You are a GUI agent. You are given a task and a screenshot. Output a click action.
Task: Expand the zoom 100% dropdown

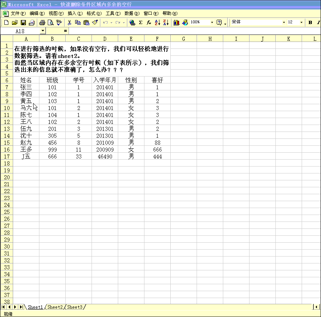pyautogui.click(x=212, y=23)
